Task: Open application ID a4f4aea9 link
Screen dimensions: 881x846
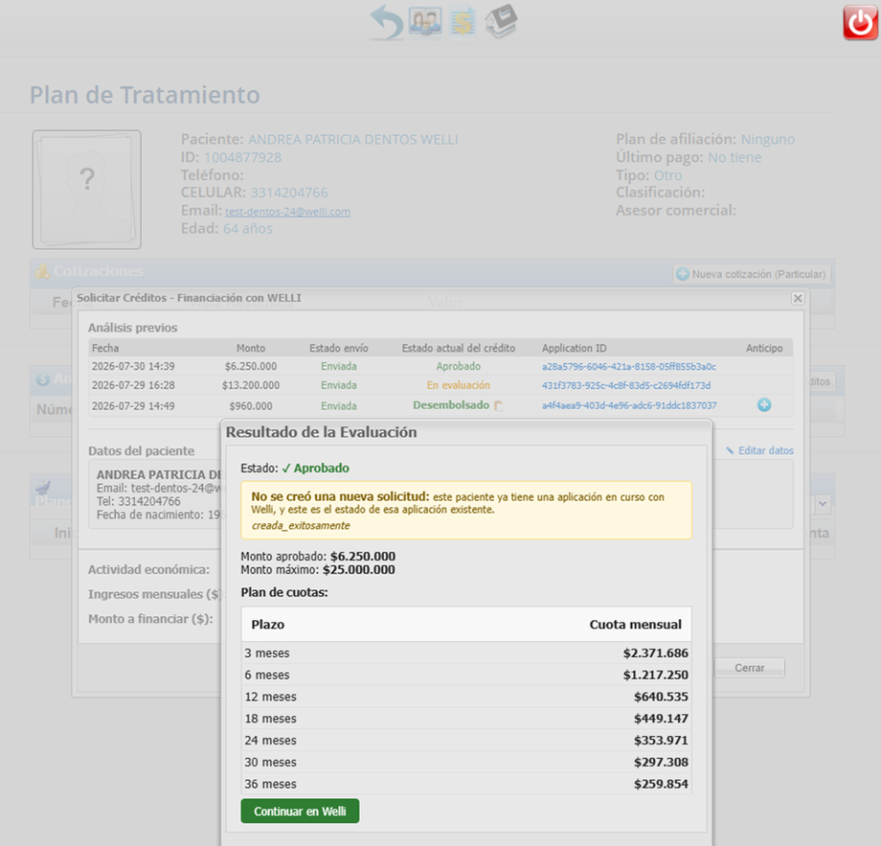Action: click(x=629, y=405)
